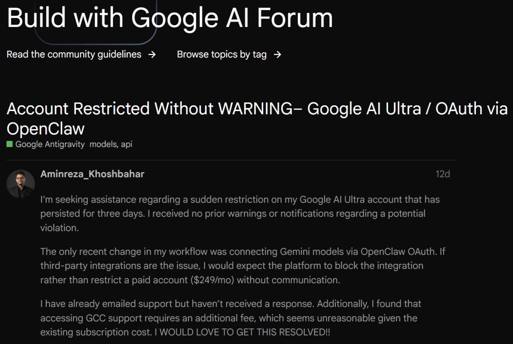Click the 12d post timestamp

pos(443,174)
